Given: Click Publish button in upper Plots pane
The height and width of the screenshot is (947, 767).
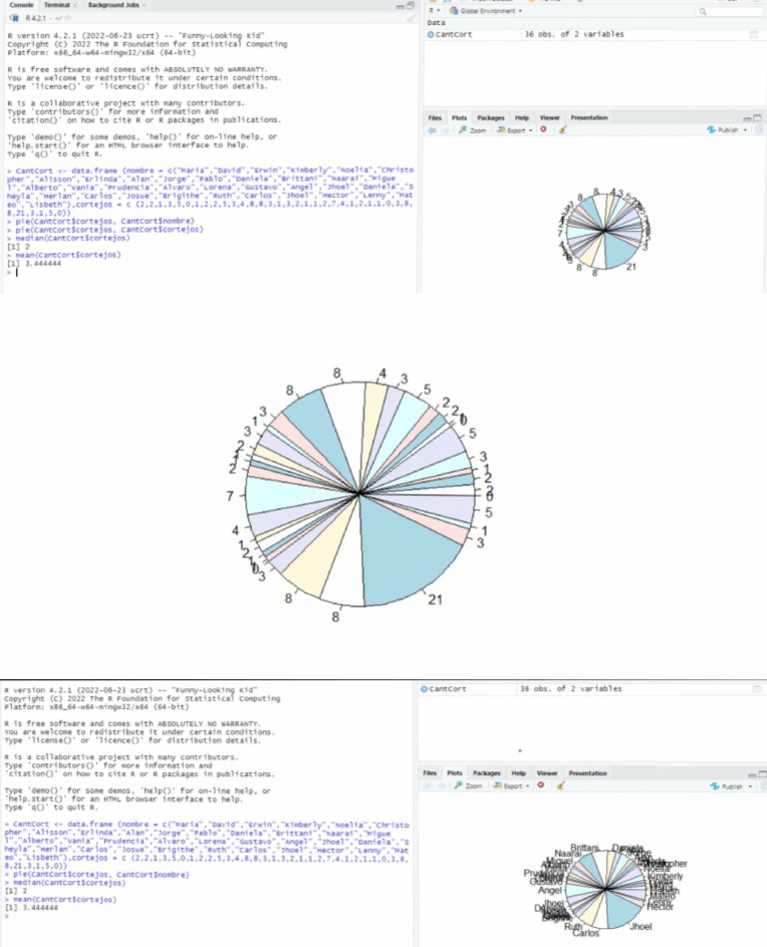Looking at the screenshot, I should (723, 130).
